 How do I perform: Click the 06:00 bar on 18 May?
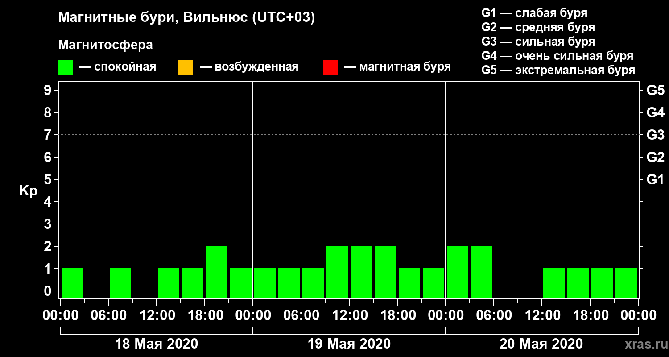[x=120, y=283]
